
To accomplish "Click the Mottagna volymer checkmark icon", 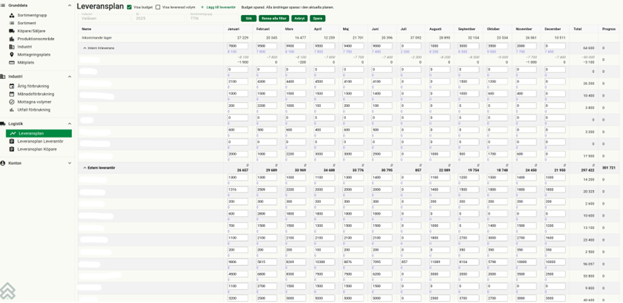I will point(11,101).
